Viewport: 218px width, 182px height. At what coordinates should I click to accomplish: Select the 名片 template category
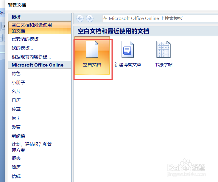16,92
